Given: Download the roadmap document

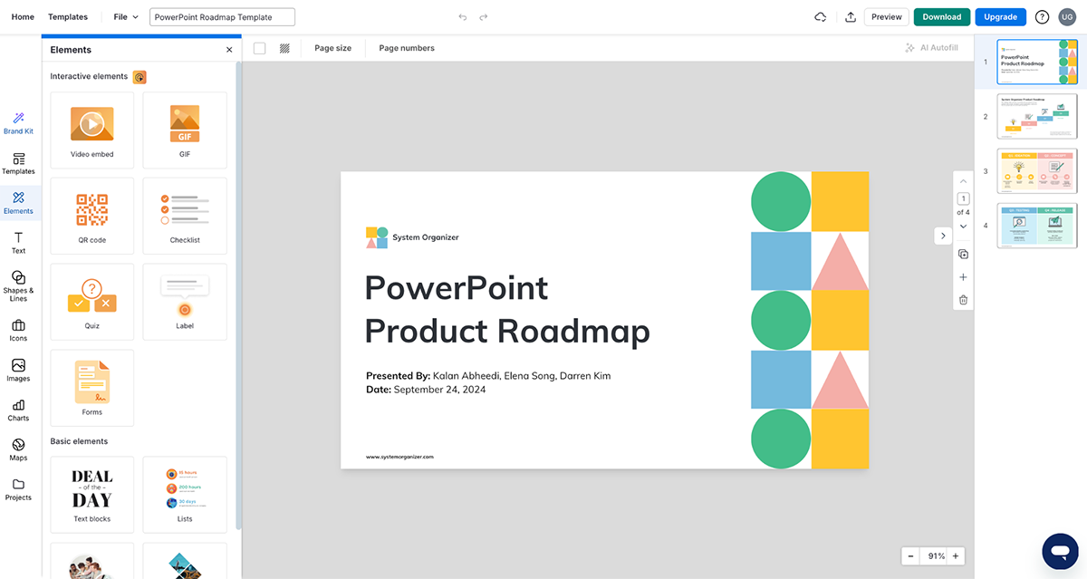Looking at the screenshot, I should pos(941,16).
